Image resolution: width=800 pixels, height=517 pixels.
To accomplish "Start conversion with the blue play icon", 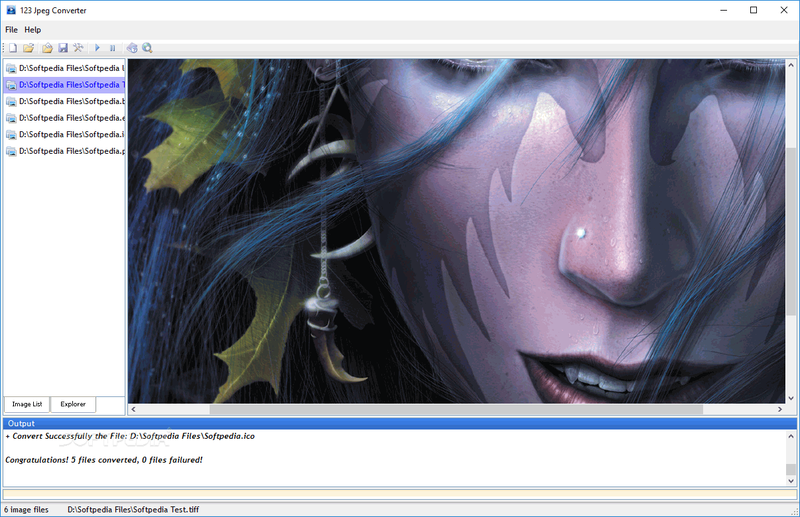I will point(98,48).
